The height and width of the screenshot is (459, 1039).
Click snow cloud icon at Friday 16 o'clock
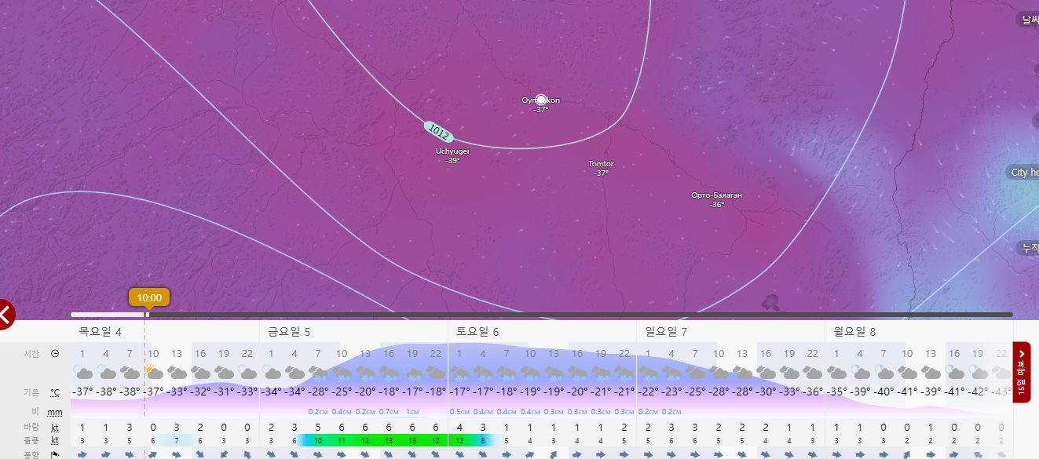[x=389, y=371]
